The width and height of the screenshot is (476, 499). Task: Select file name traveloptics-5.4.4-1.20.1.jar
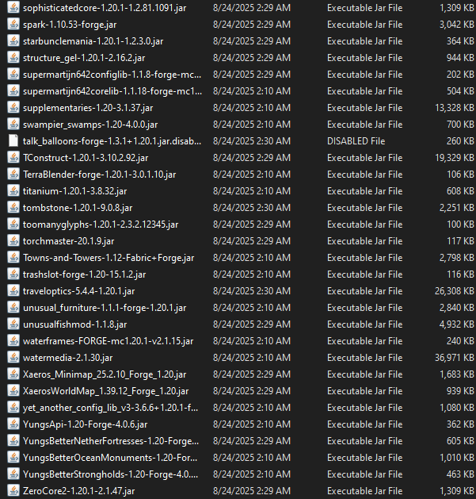tap(78, 291)
